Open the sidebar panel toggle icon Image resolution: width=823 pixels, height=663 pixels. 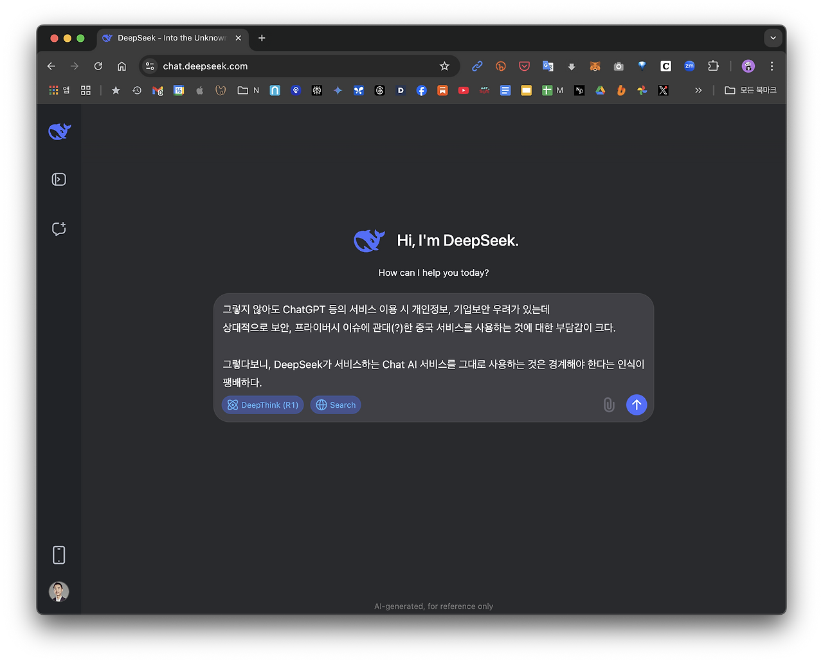pyautogui.click(x=59, y=179)
